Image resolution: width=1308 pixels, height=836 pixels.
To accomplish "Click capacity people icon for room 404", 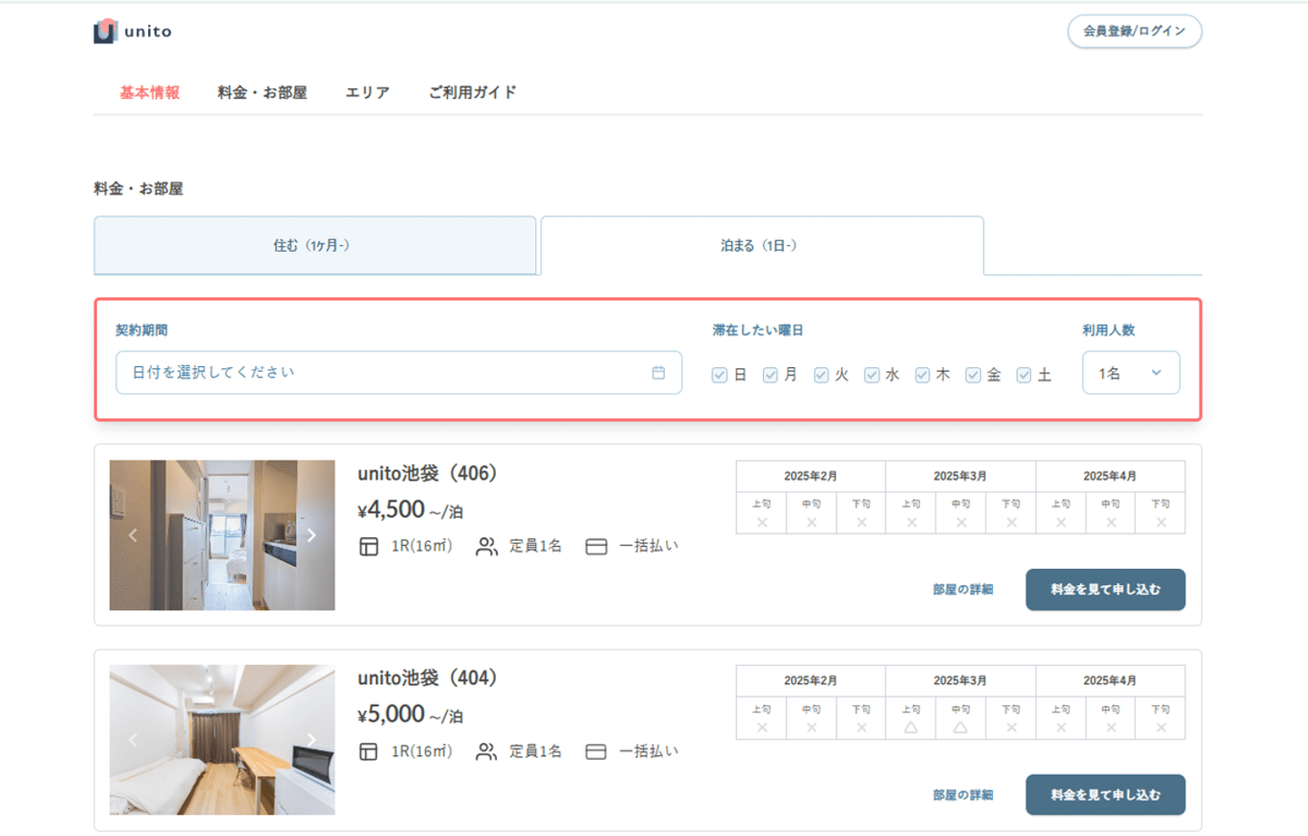I will tap(487, 751).
